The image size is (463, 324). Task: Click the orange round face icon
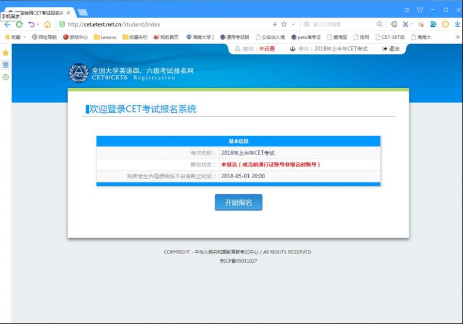pos(445,24)
